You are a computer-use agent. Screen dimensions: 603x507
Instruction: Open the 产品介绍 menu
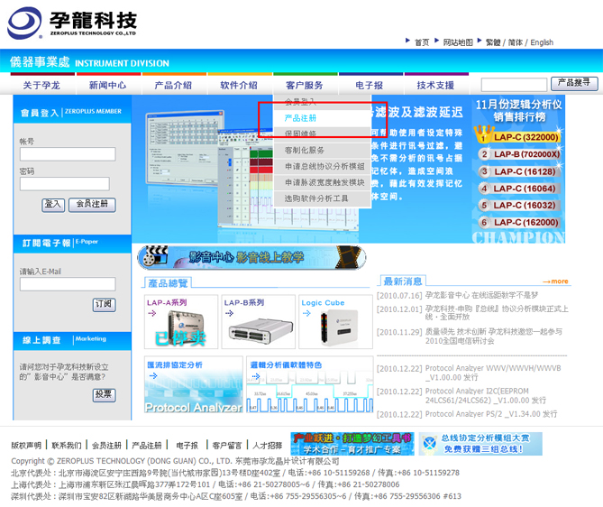173,85
